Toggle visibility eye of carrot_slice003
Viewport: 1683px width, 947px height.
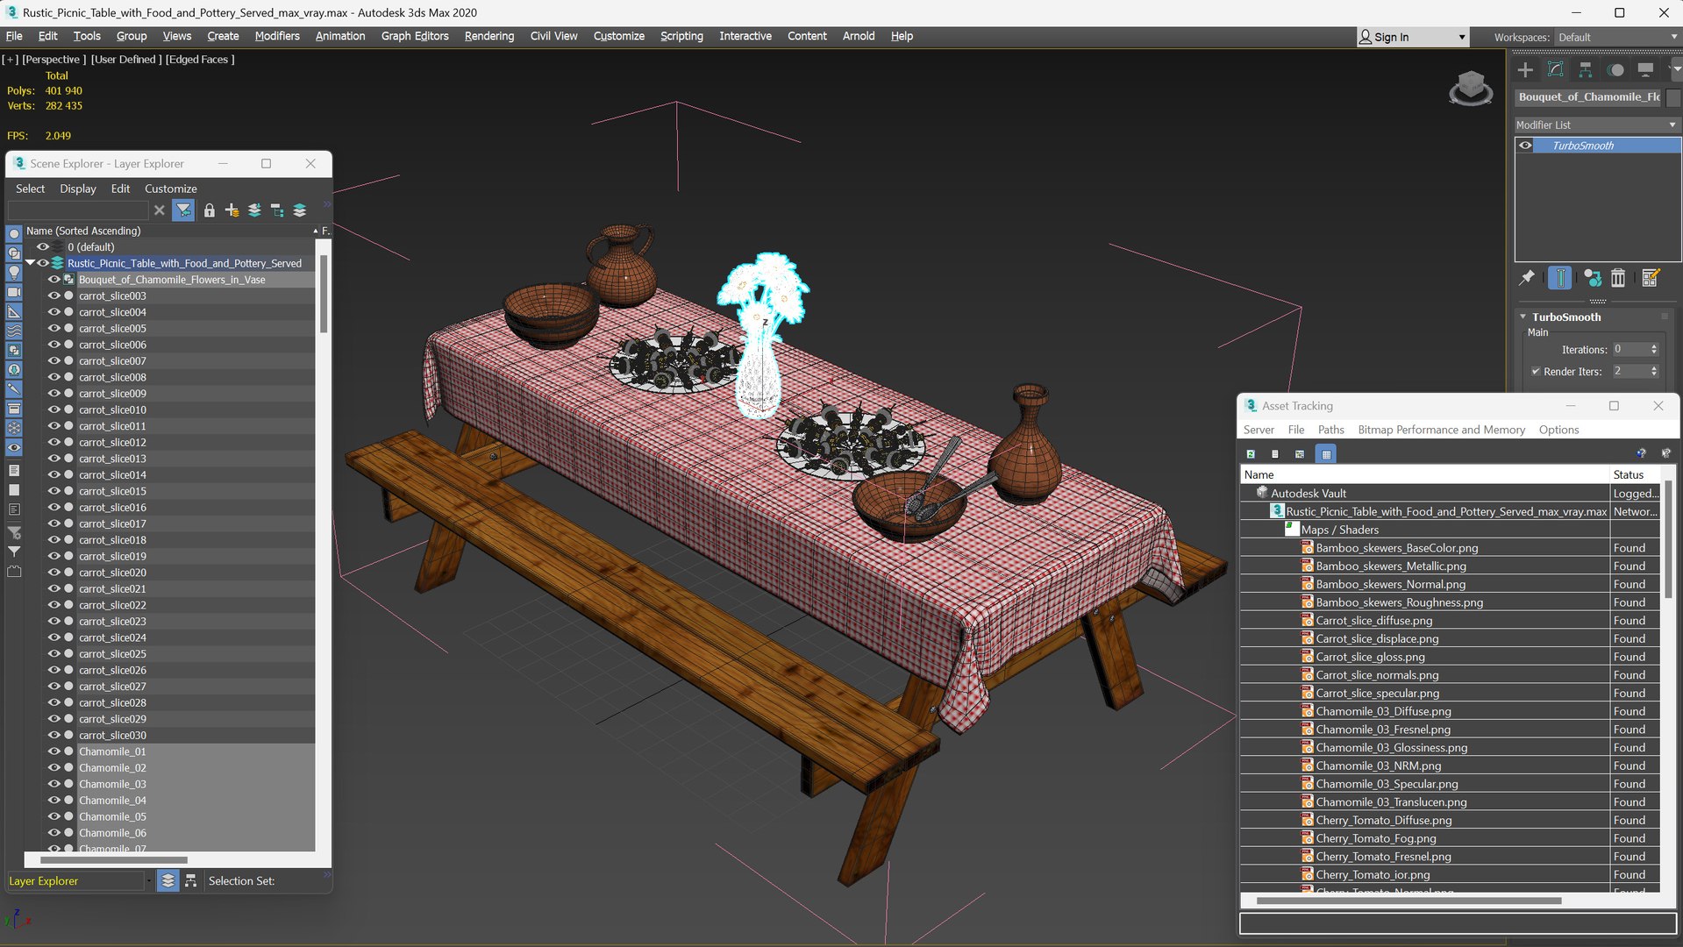[53, 296]
